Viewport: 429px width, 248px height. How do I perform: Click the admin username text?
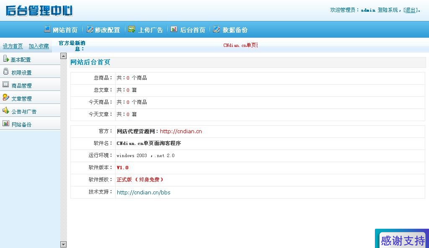click(x=368, y=10)
